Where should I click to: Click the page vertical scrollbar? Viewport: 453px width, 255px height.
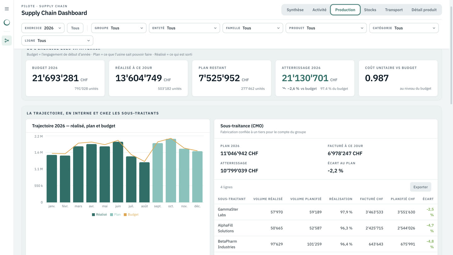(451, 55)
